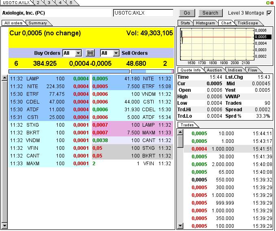Open the Indices tab
The width and height of the screenshot is (276, 231).
coord(235,70)
